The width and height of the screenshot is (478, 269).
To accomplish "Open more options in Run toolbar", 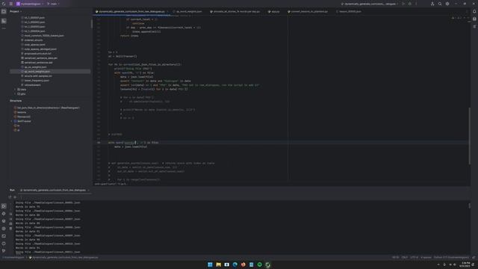I will pos(21,197).
